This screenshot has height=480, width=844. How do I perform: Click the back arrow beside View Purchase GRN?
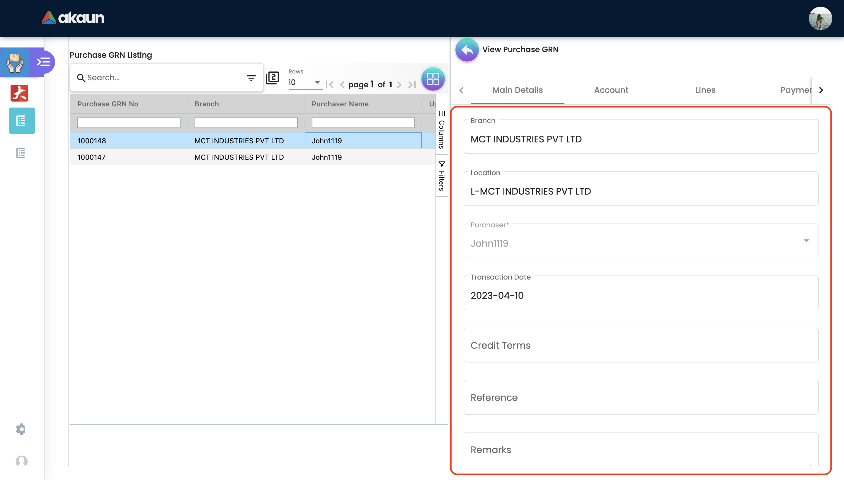pyautogui.click(x=467, y=50)
